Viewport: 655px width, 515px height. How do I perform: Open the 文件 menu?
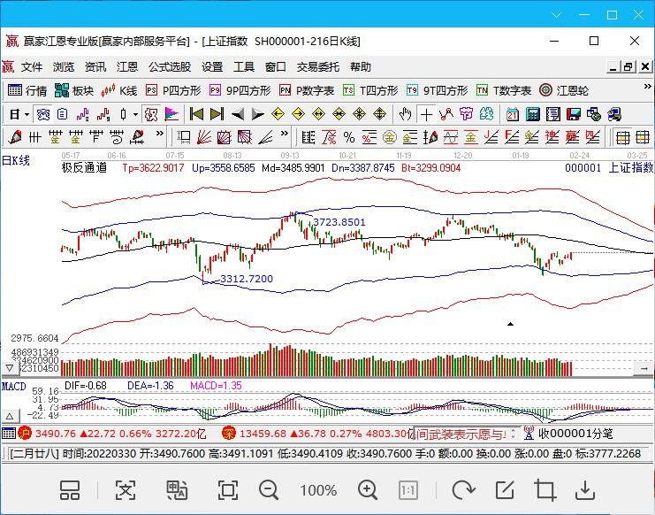point(32,67)
